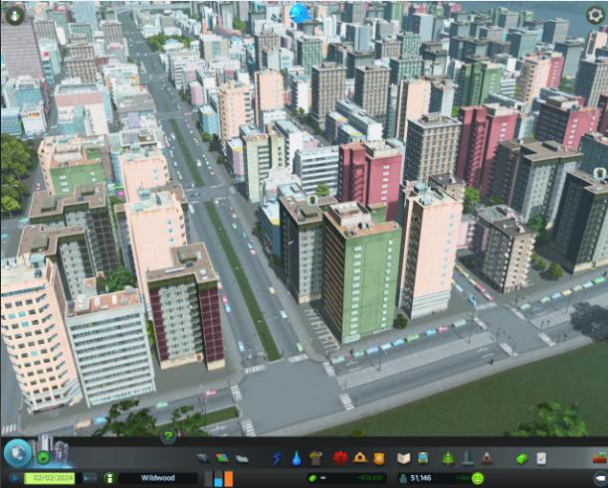This screenshot has height=488, width=608.
Task: Click the notification icon above the dark-roofed tower
Action: [311, 200]
